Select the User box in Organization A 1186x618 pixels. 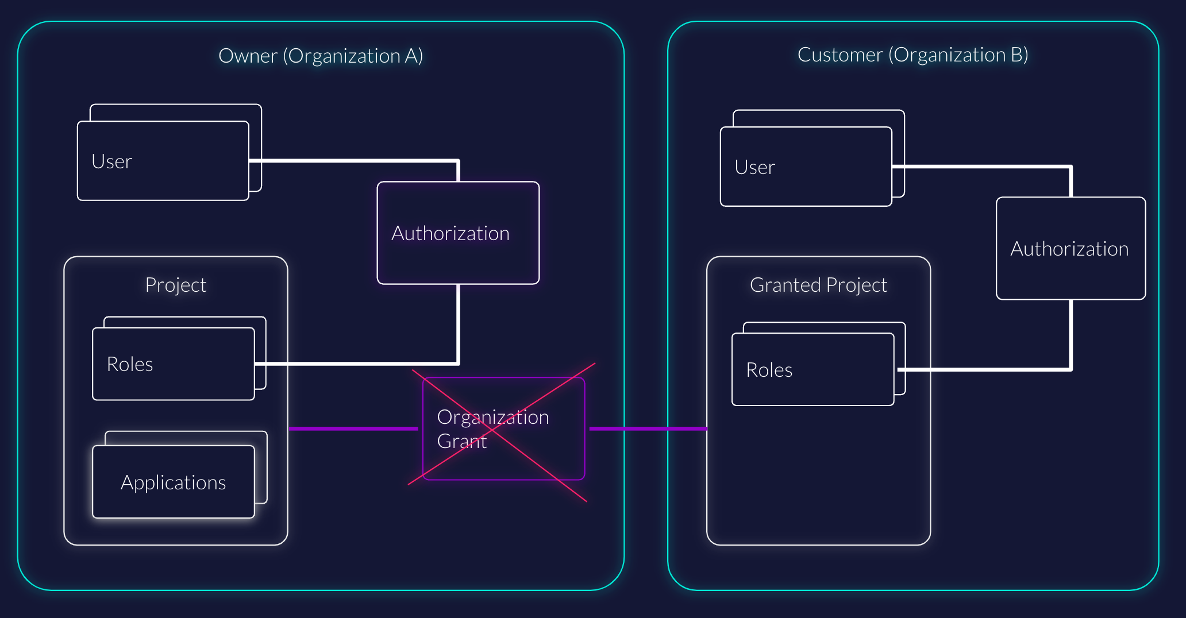pyautogui.click(x=163, y=161)
